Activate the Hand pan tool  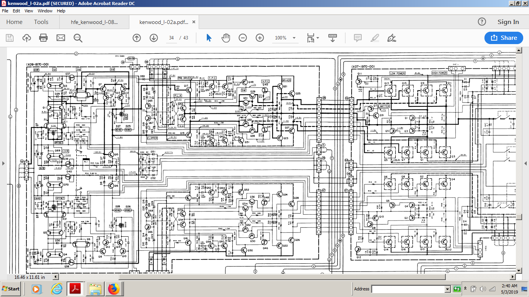(226, 38)
